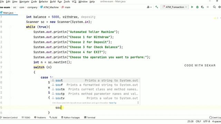Open the Help menu
The width and height of the screenshot is (221, 124).
tap(92, 1)
